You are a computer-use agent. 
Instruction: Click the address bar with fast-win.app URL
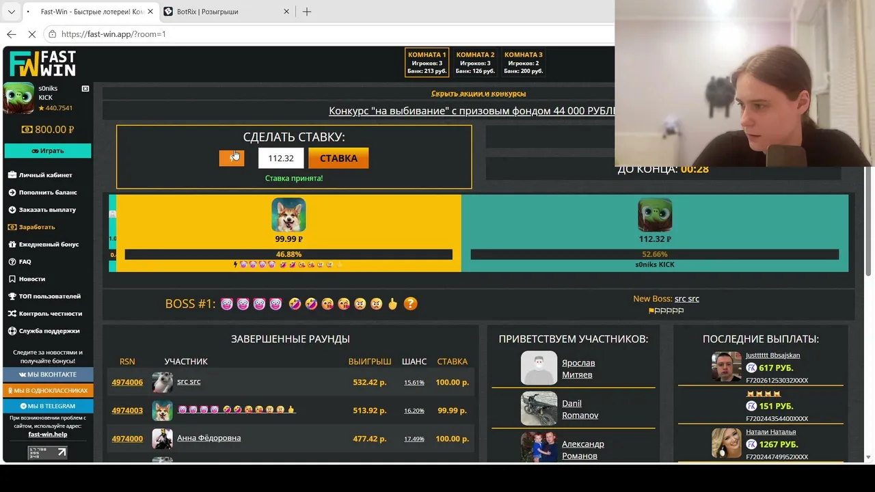[x=328, y=33]
